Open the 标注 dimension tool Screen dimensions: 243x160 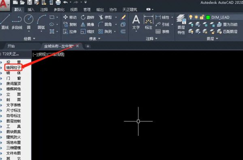tap(149, 22)
